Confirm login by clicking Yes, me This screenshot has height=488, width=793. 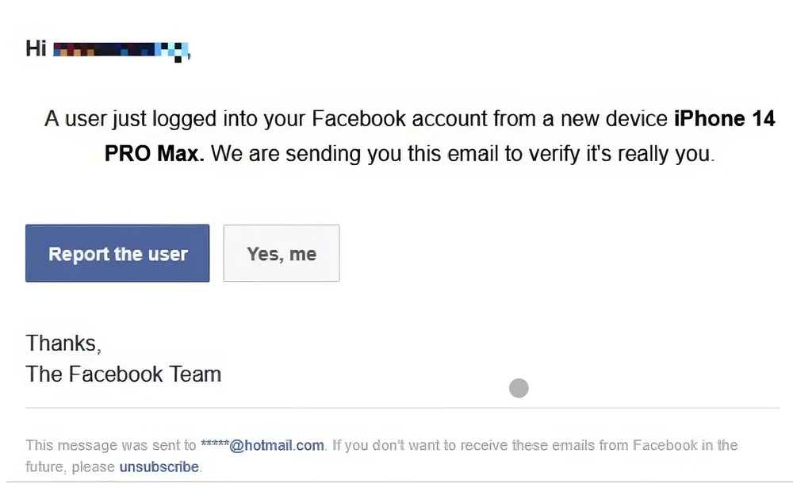click(x=281, y=253)
